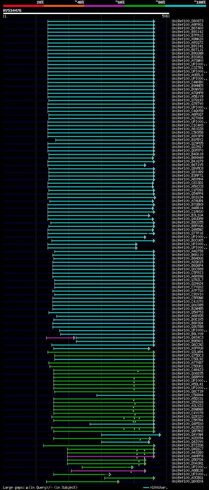
Task: Select label UniRef100_A4HPF8
Action: pyautogui.click(x=187, y=456)
